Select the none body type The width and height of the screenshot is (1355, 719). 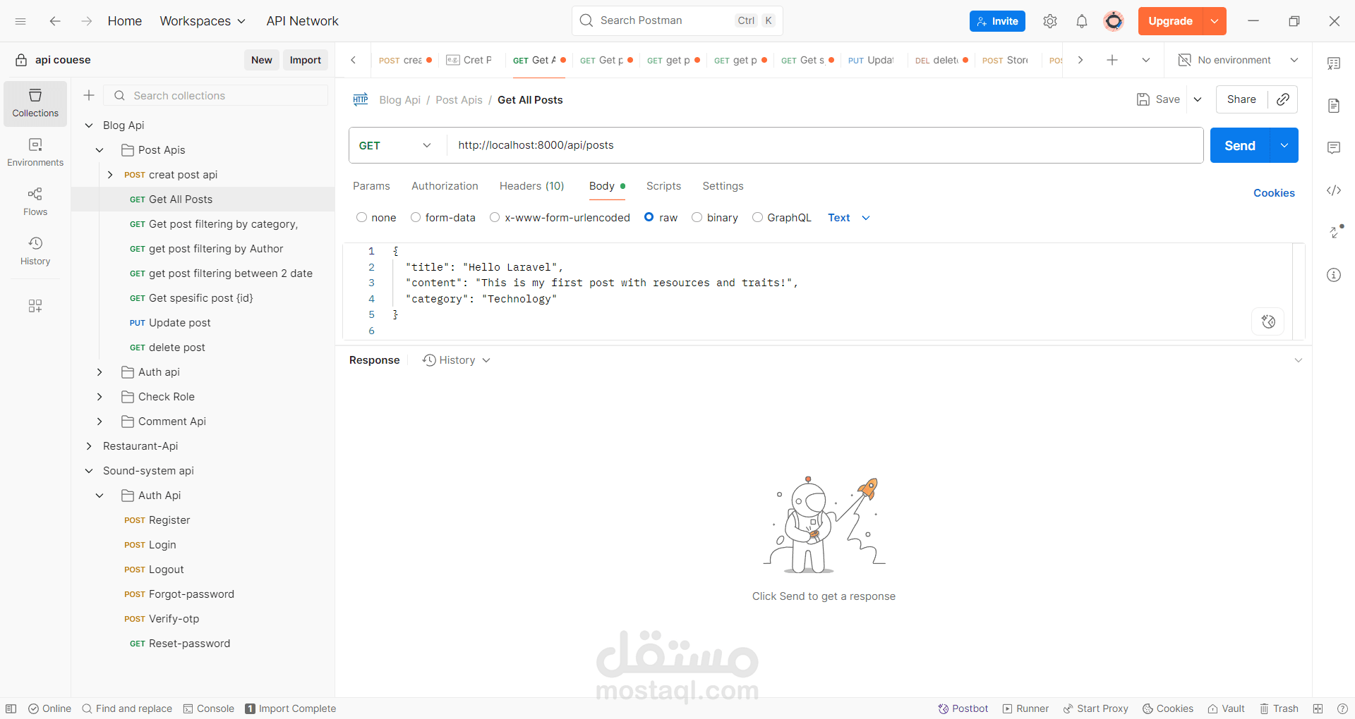pos(362,217)
